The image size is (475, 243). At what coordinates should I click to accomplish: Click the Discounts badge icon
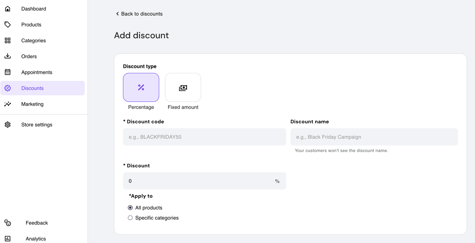(8, 88)
